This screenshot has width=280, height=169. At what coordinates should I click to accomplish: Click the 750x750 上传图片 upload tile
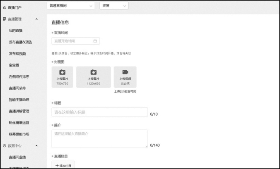(62, 77)
